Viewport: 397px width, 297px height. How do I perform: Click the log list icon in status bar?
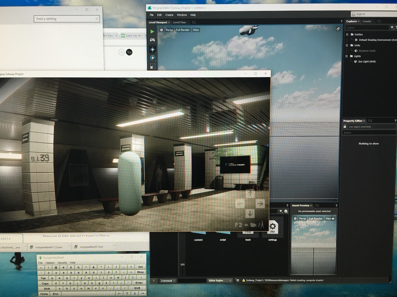pos(237,281)
